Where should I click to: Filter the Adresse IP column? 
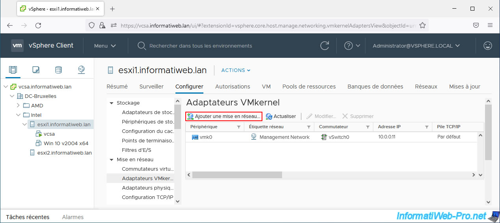(427, 127)
